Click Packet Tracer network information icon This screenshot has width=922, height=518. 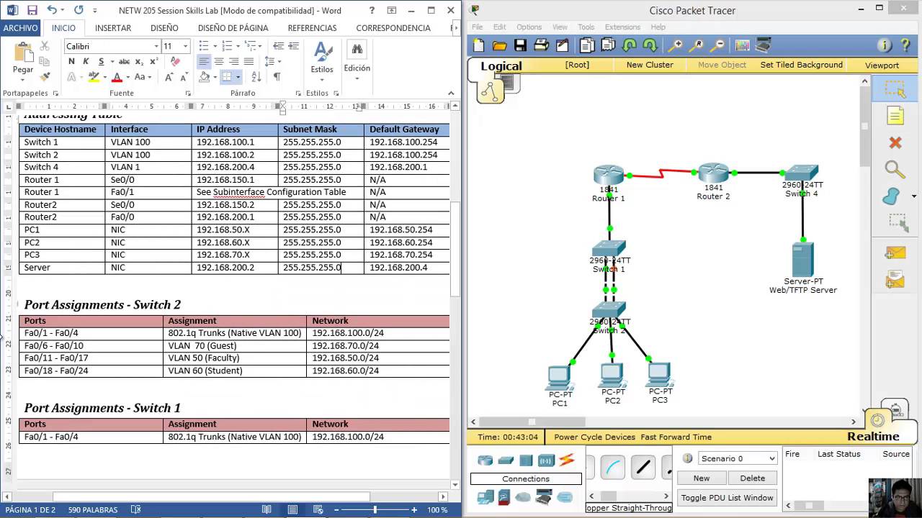[884, 45]
